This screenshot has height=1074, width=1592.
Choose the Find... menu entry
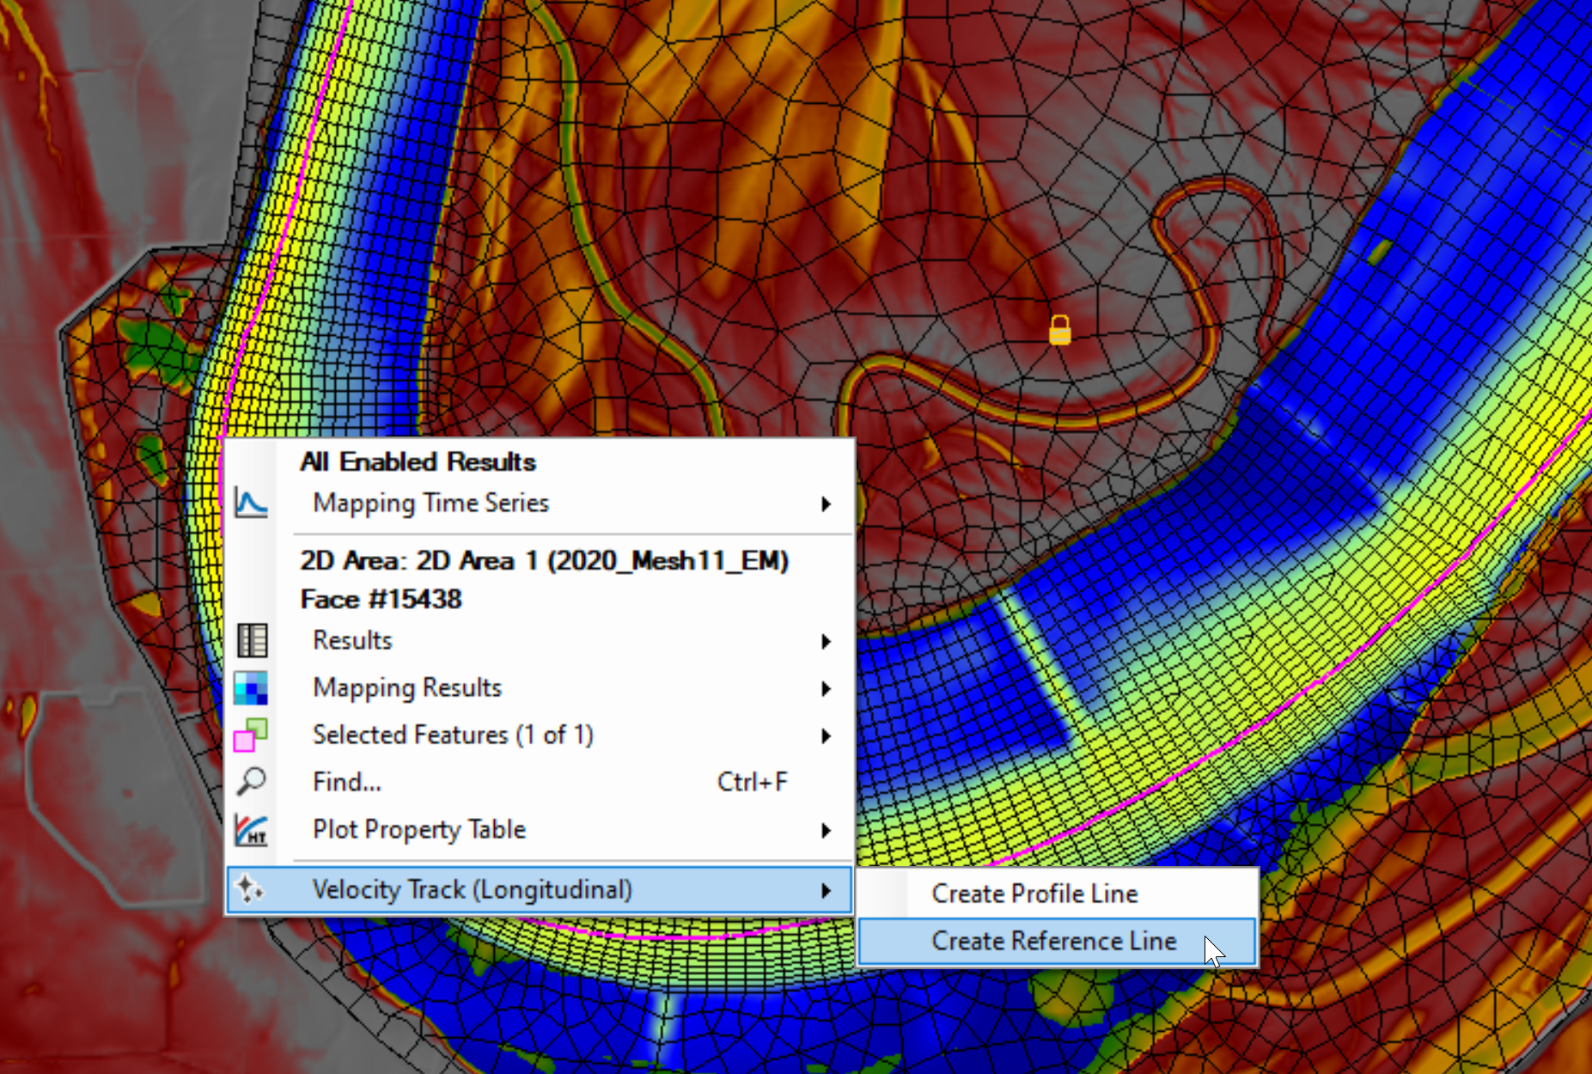pyautogui.click(x=347, y=782)
